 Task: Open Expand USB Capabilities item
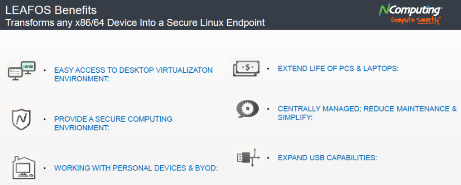coord(327,158)
